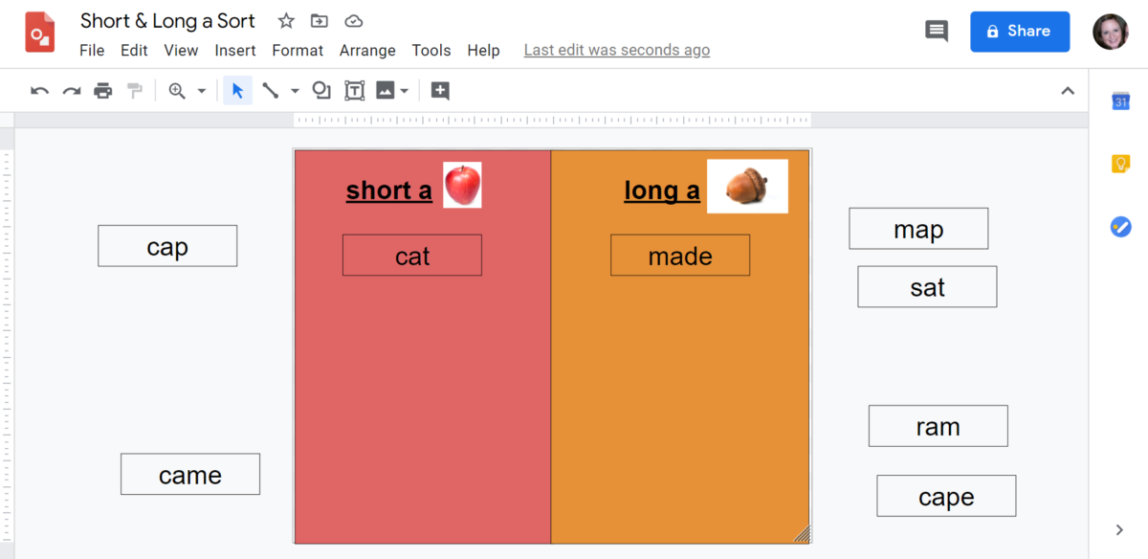This screenshot has width=1148, height=559.
Task: Select the "came" word box
Action: click(x=190, y=475)
